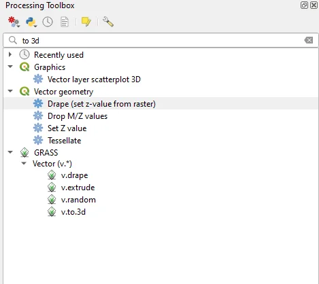Open the Python scripts menu icon
319x284 pixels.
tap(31, 22)
